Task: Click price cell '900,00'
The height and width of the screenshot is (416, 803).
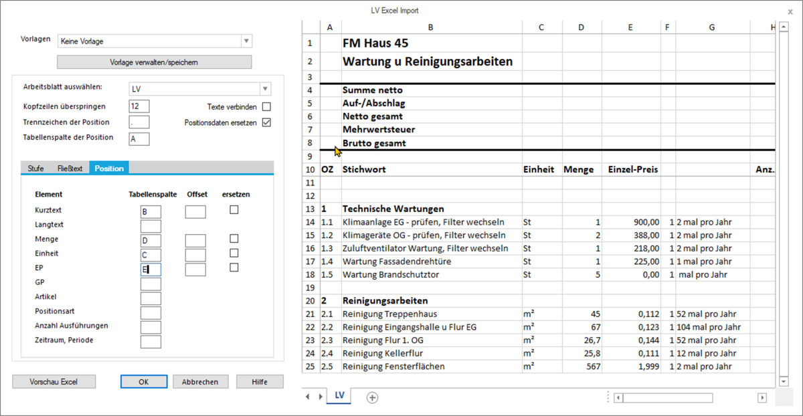Action: click(x=631, y=221)
